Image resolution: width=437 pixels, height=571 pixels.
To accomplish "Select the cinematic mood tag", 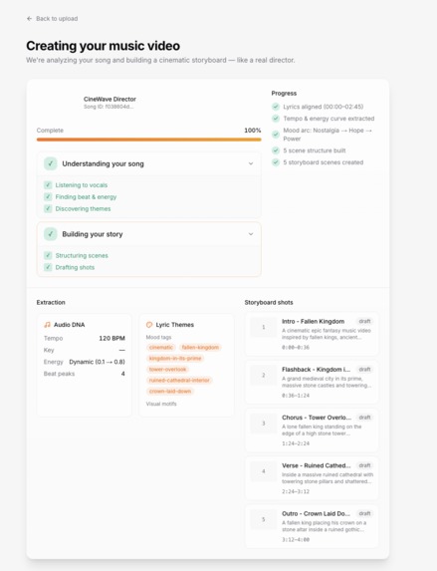I will coord(161,348).
